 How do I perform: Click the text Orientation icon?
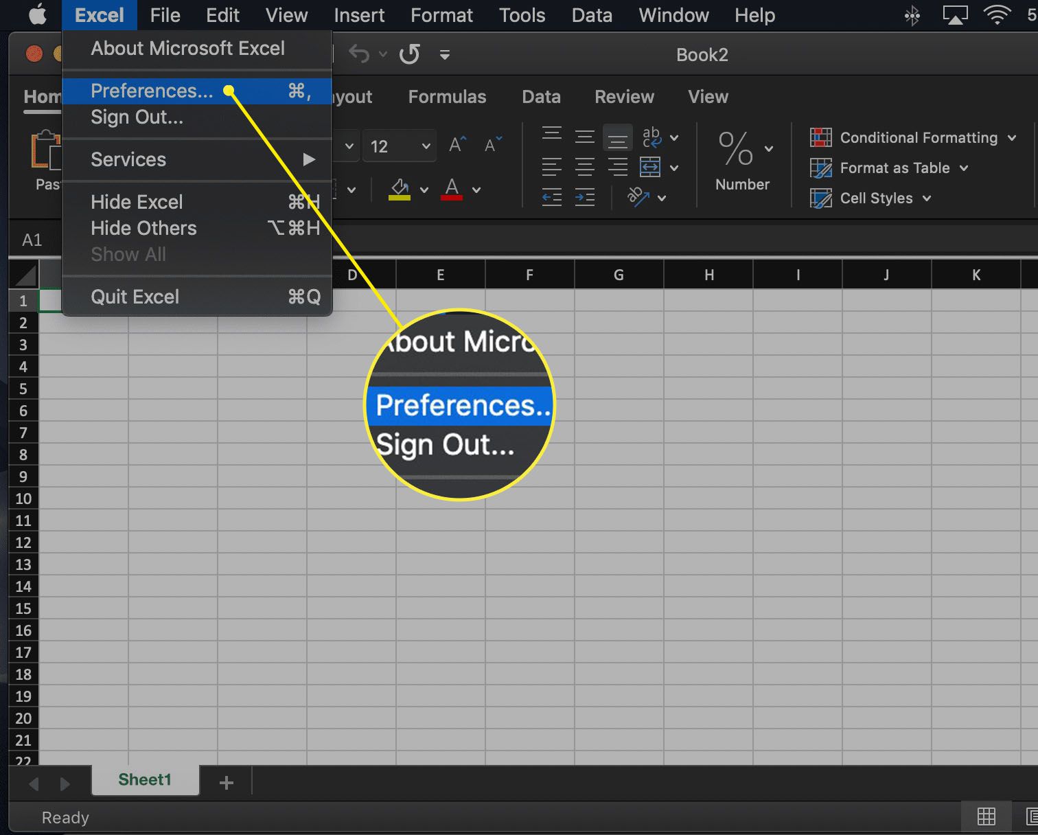click(638, 197)
